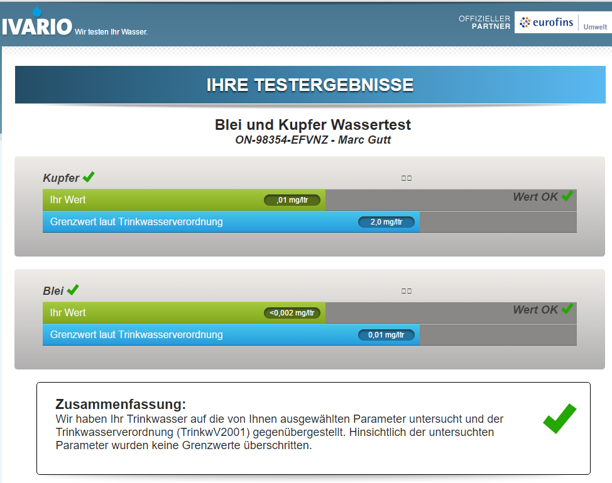Click the 'Kupfer' section heading
The height and width of the screenshot is (483, 612).
(x=61, y=178)
